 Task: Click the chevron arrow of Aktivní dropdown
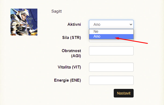point(131,24)
